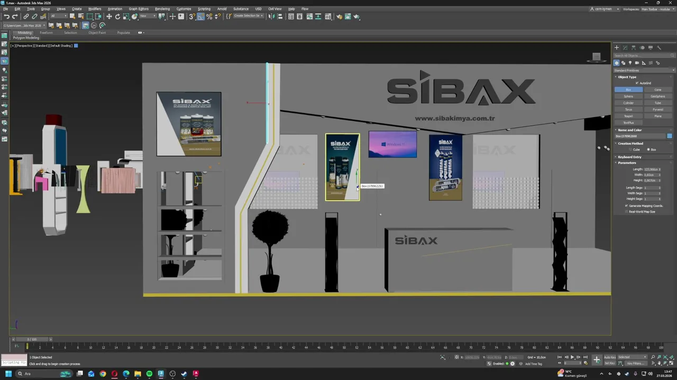Select the Select and Link tool
The width and height of the screenshot is (677, 380).
pos(26,16)
